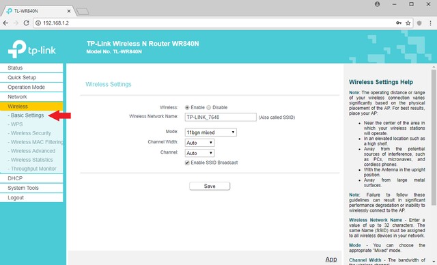The width and height of the screenshot is (437, 265).
Task: Open the Status menu item
Action: point(31,68)
